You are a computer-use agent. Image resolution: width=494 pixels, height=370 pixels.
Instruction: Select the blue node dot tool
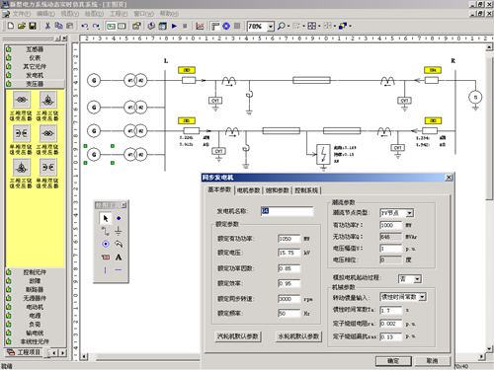tap(119, 218)
